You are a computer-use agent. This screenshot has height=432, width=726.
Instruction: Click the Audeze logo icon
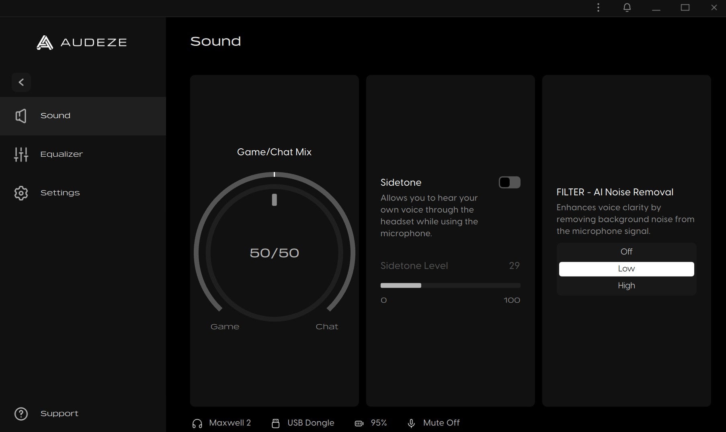pos(45,43)
